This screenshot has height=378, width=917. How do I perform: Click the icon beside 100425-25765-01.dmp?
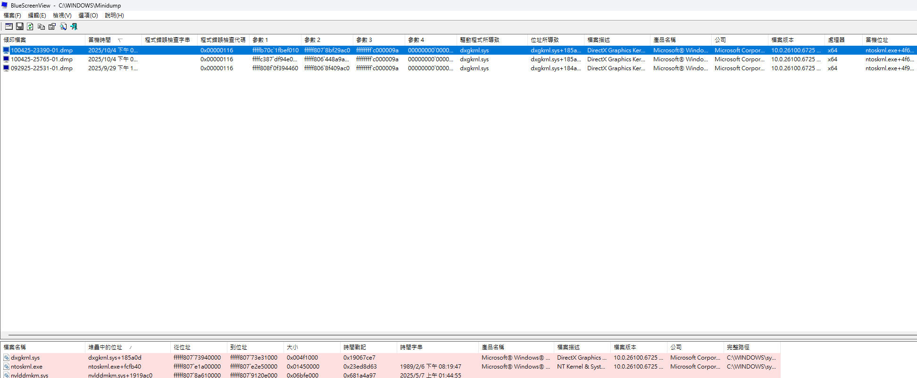pos(6,59)
